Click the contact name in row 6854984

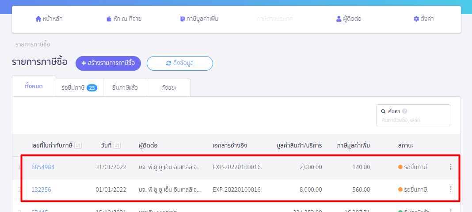point(170,167)
